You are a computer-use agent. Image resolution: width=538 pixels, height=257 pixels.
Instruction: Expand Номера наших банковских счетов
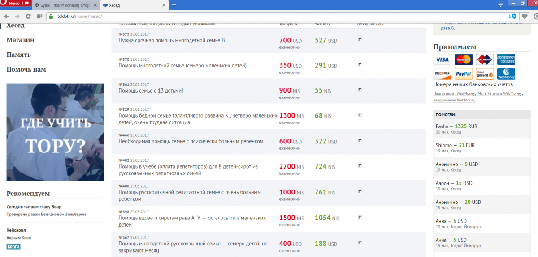[473, 84]
